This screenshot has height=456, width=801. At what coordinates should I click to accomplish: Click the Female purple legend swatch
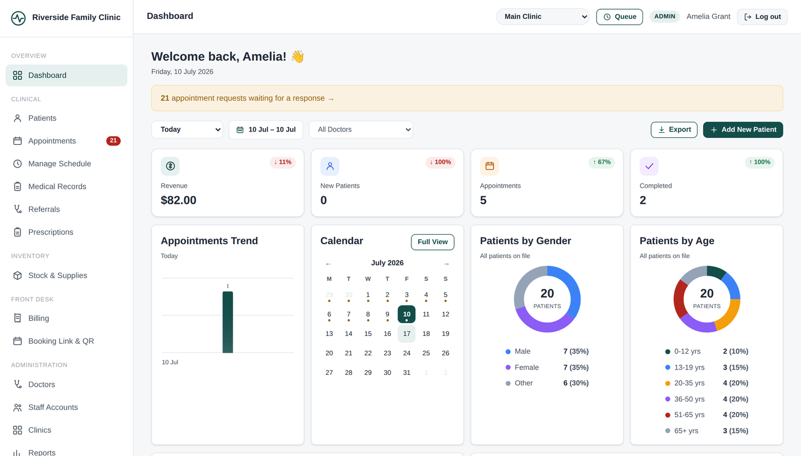[508, 368]
